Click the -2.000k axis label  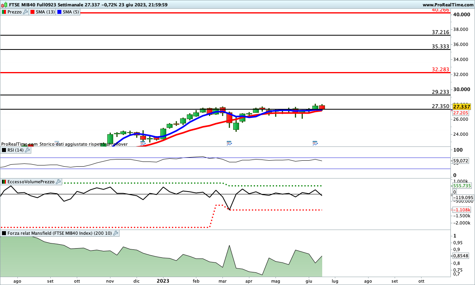point(462,223)
